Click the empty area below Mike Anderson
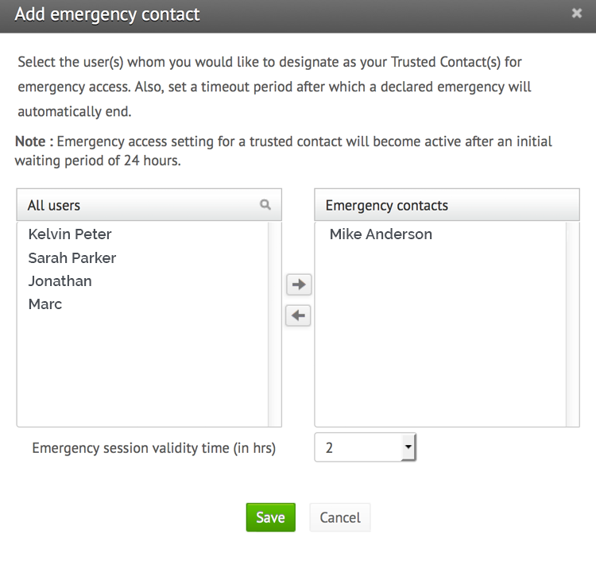The height and width of the screenshot is (561, 596). (x=439, y=334)
